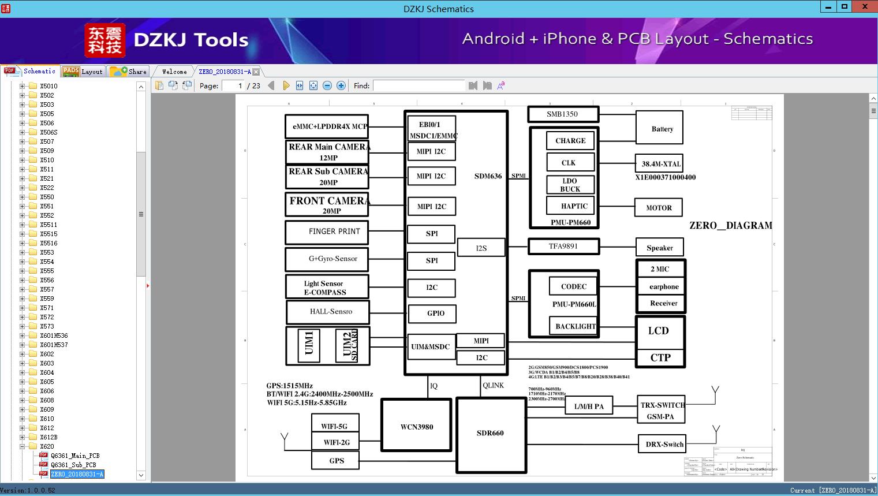Click the X601H536 folder icon
Viewport: 878px width, 496px height.
[x=33, y=335]
